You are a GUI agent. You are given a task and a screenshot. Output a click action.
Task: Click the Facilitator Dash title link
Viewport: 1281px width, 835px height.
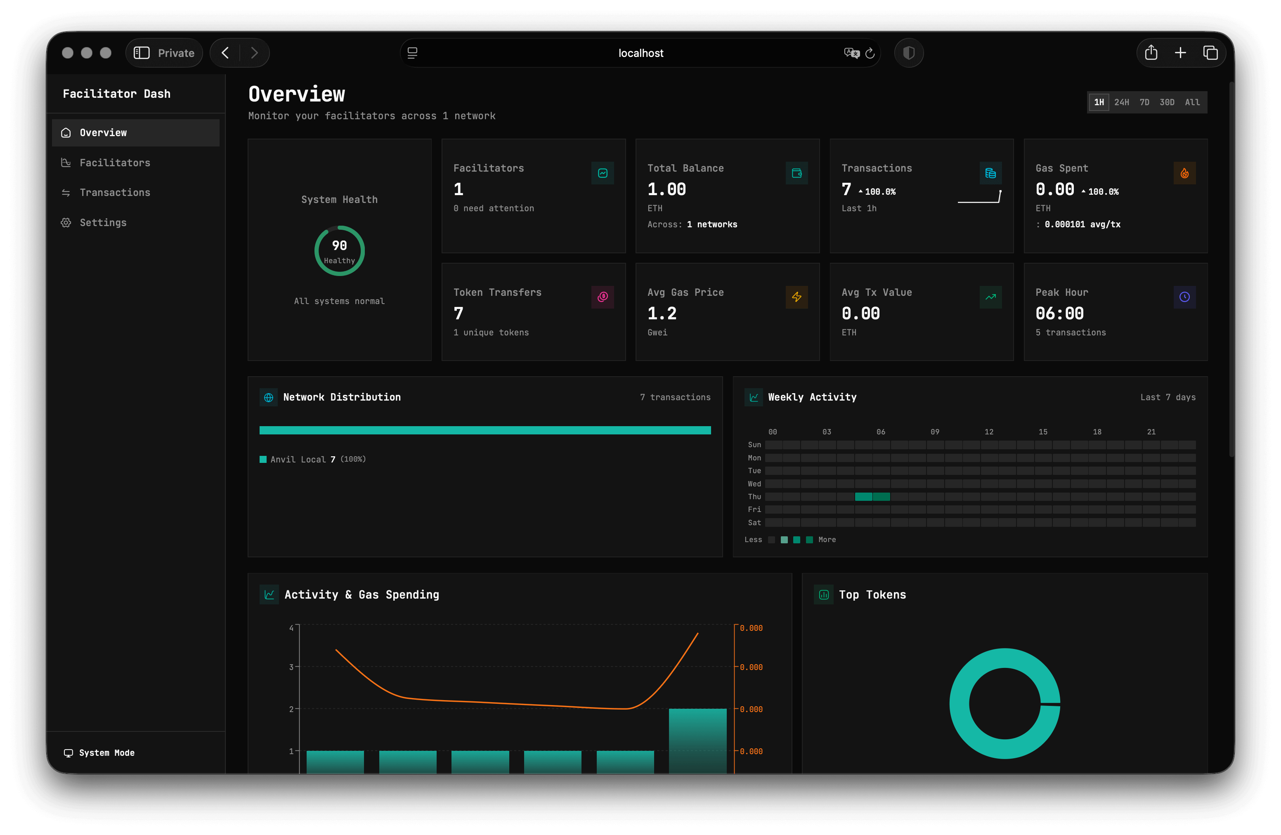click(116, 94)
